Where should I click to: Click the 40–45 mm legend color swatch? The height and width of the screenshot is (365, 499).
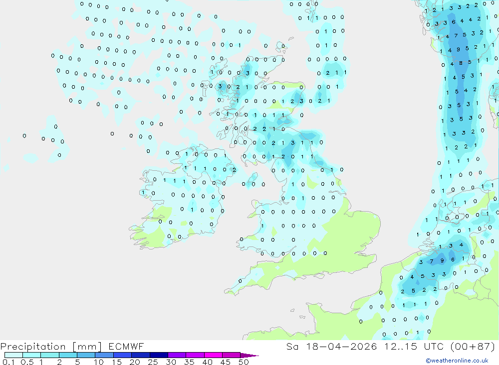click(213, 355)
